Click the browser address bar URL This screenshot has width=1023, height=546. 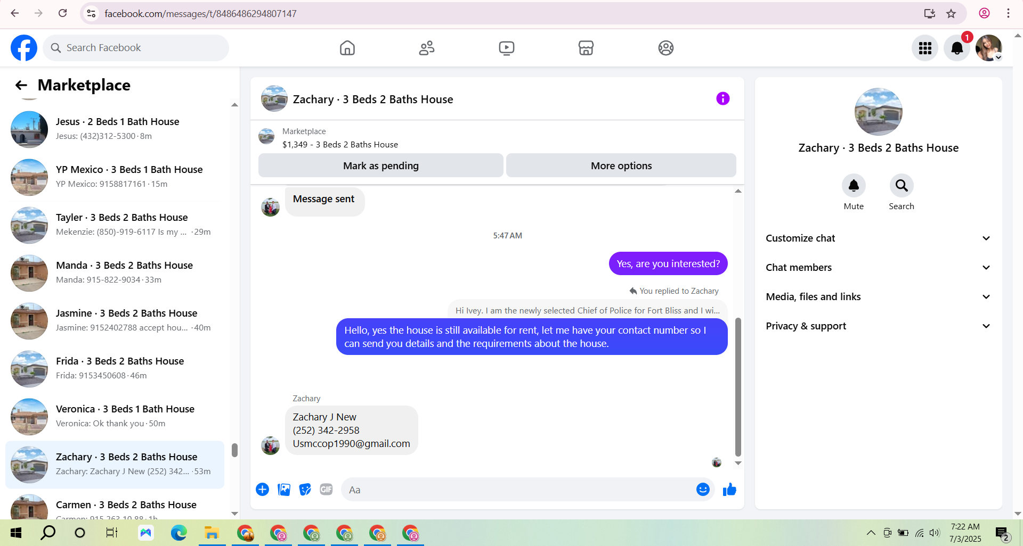(x=200, y=13)
